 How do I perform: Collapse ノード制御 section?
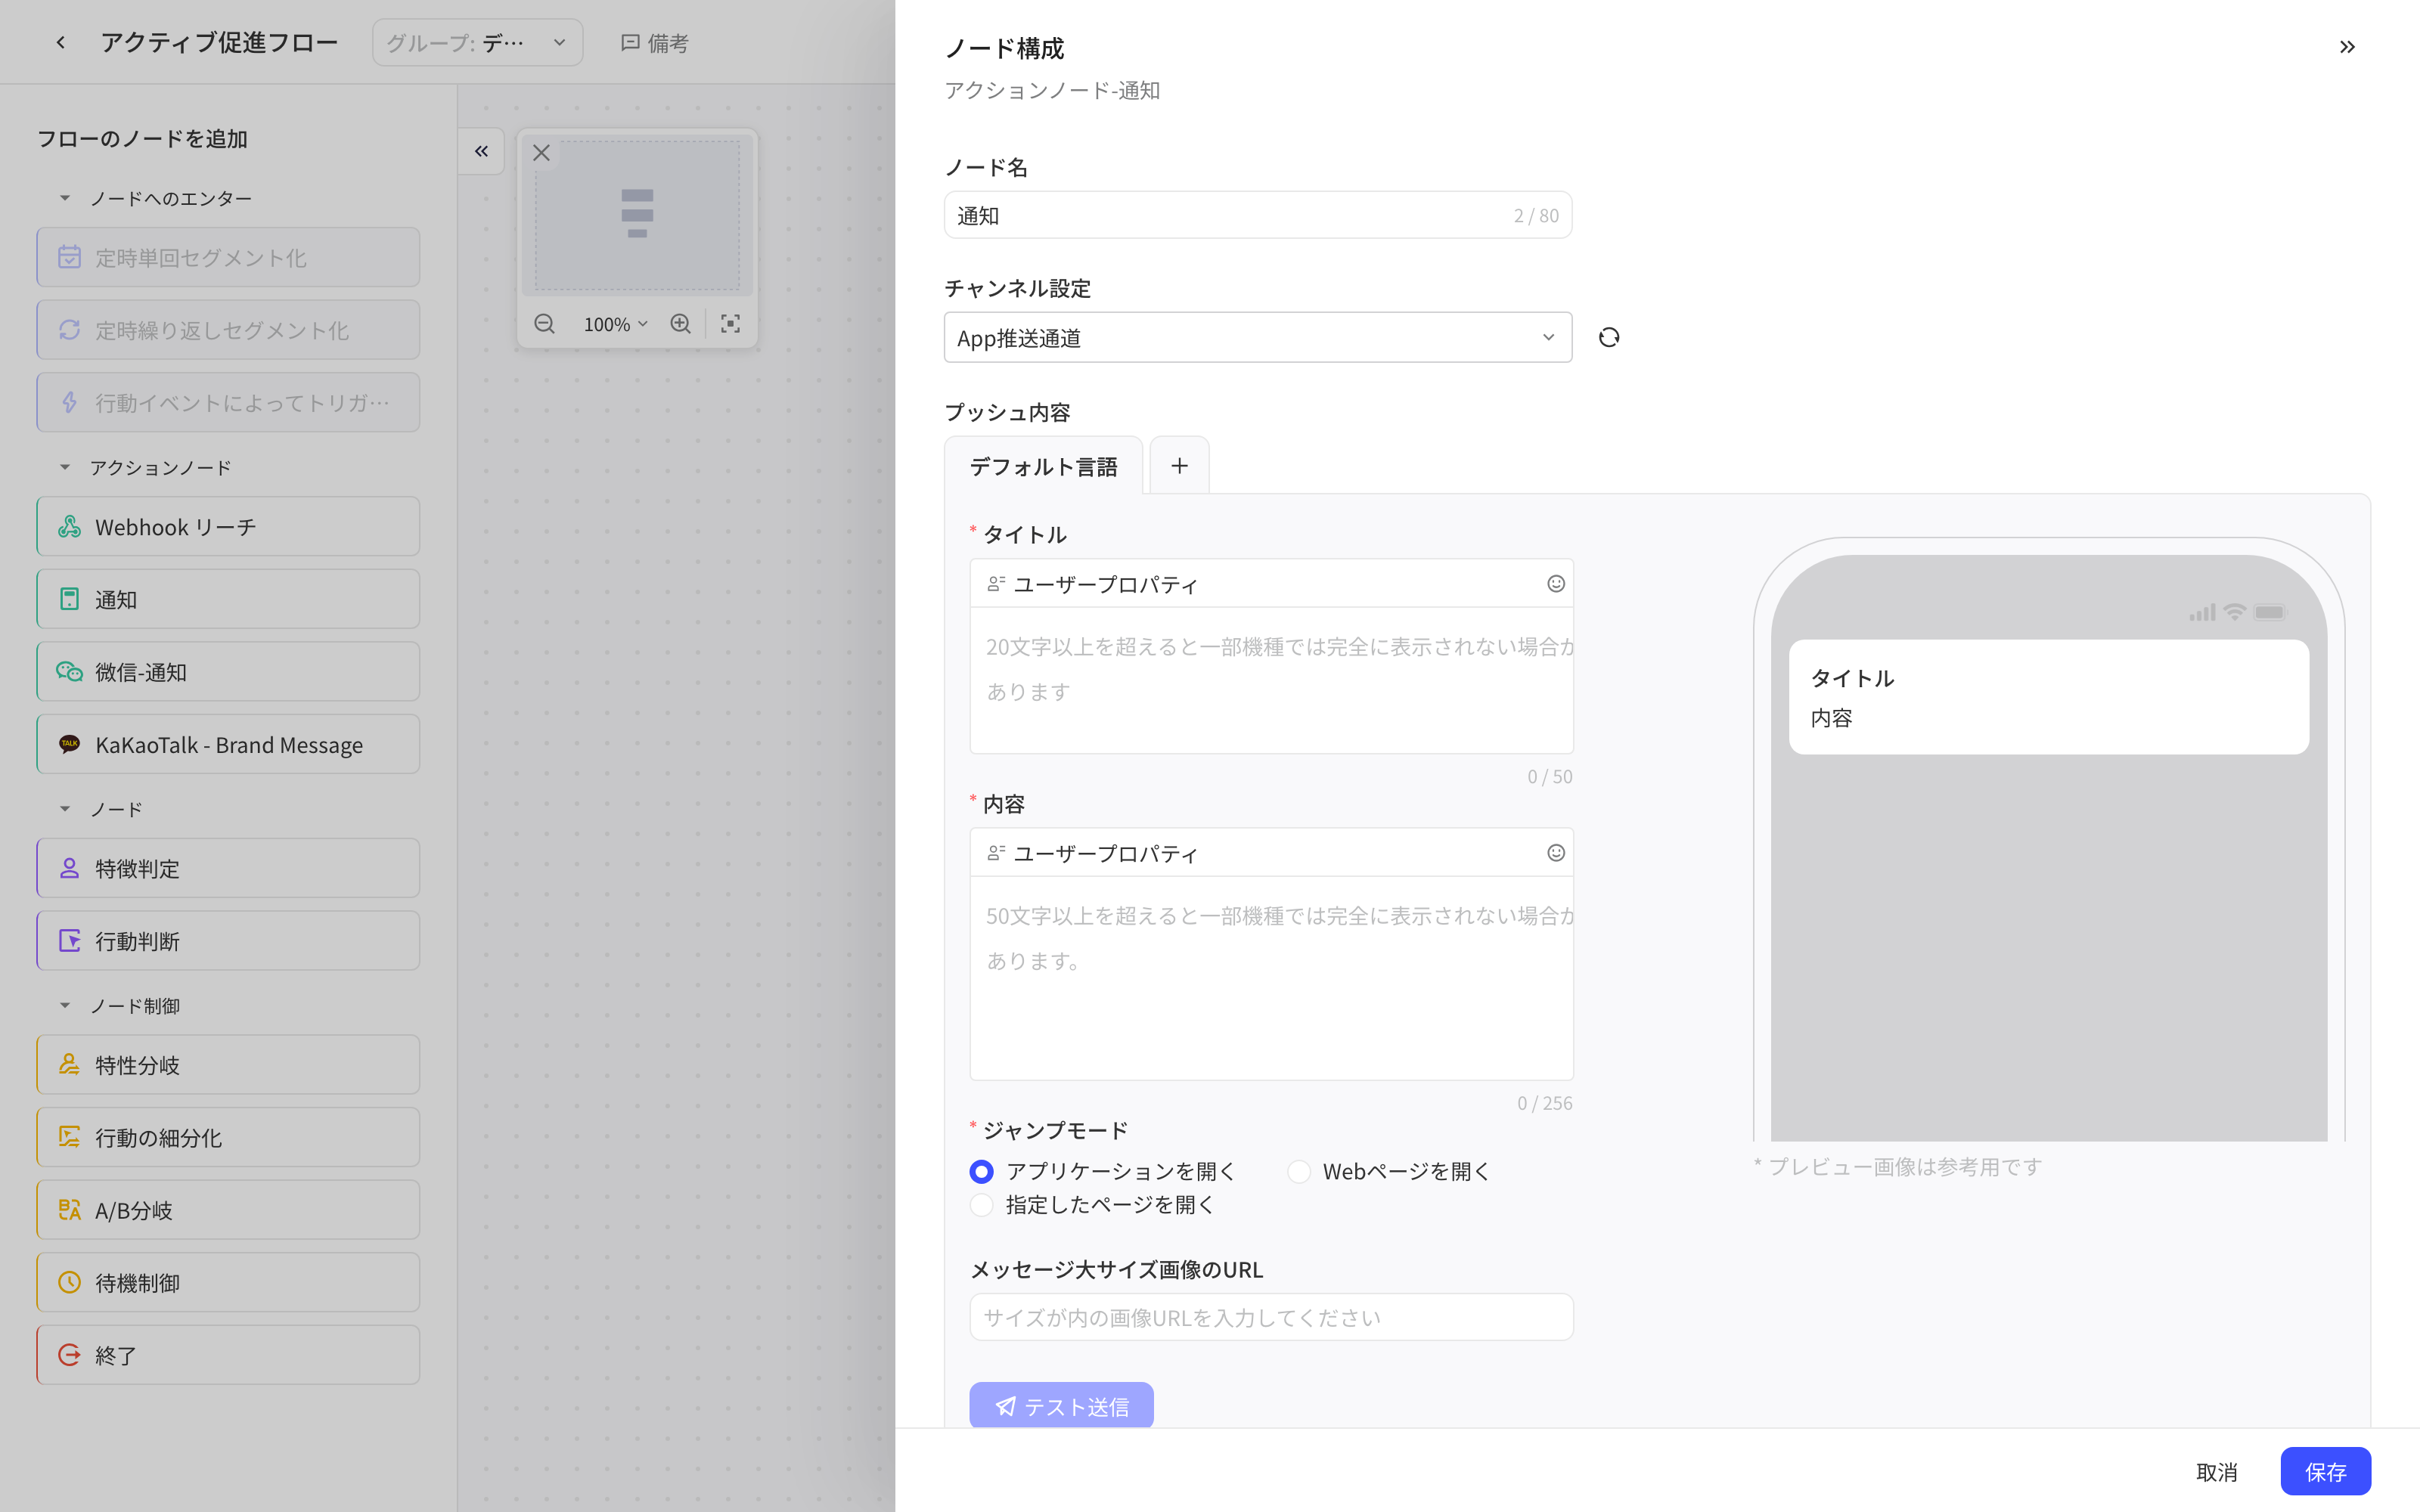pos(65,1006)
